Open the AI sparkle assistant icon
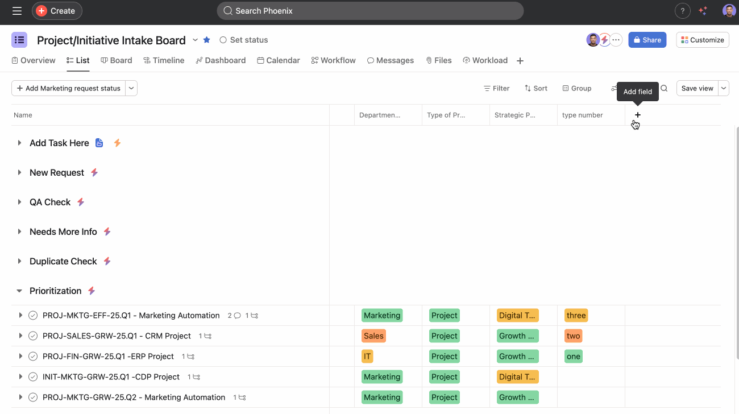This screenshot has width=739, height=414. tap(703, 11)
